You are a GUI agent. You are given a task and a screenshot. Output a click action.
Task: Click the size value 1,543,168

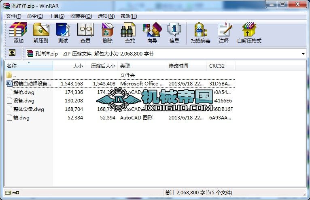coord(72,83)
